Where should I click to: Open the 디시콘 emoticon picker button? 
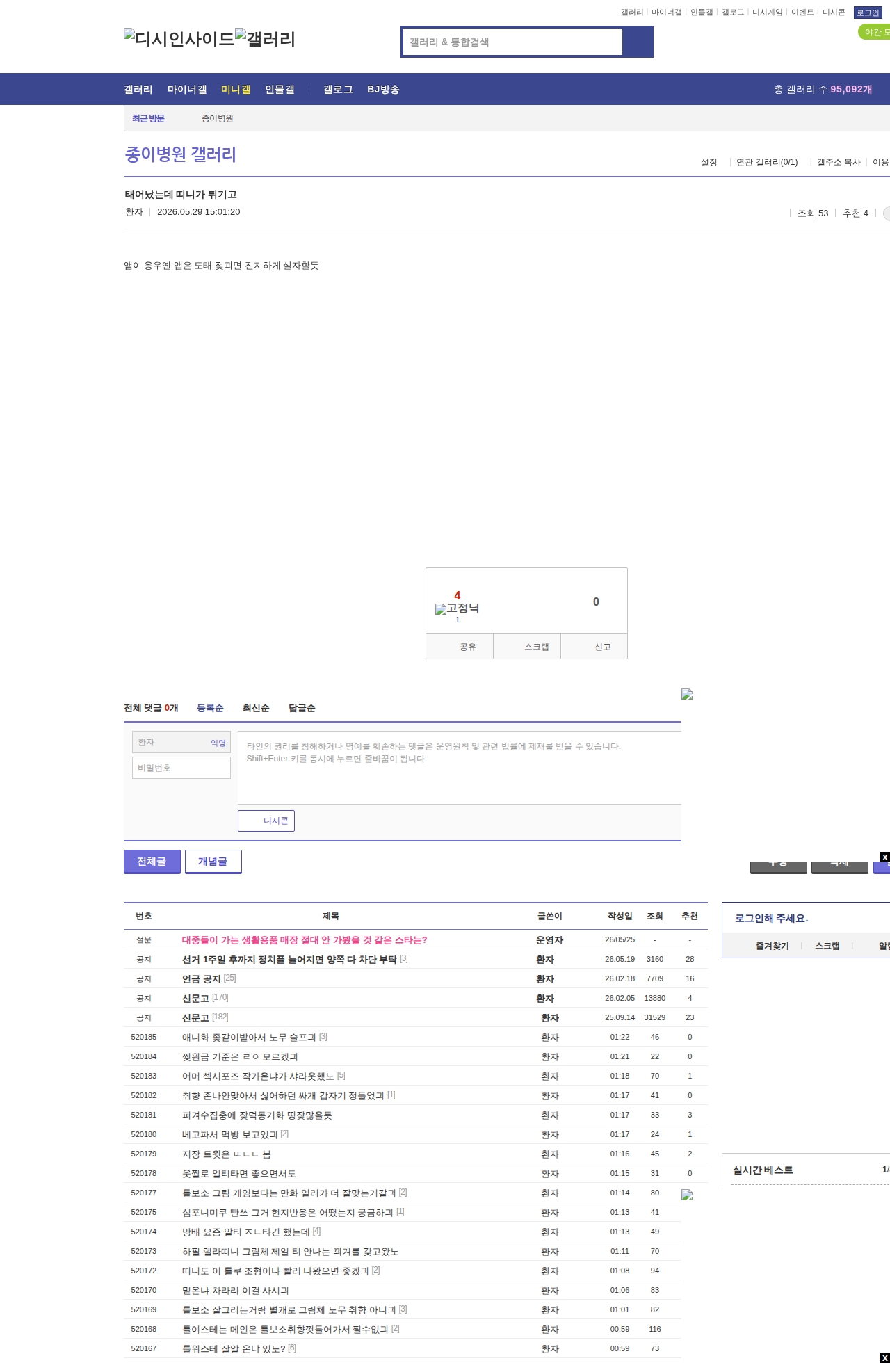[266, 821]
